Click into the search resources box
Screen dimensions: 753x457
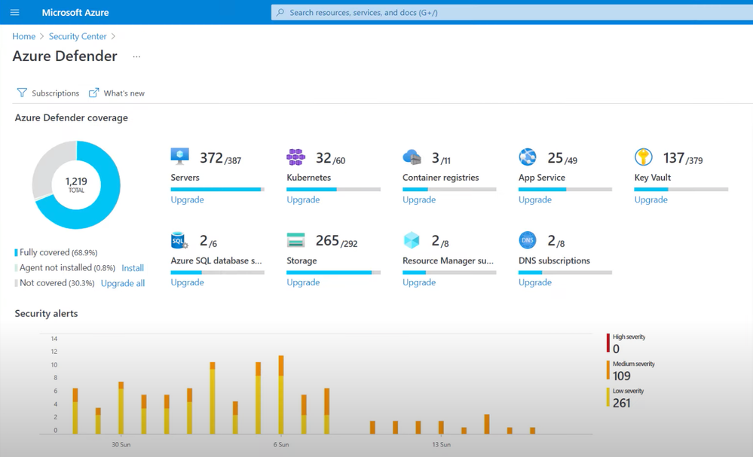512,13
